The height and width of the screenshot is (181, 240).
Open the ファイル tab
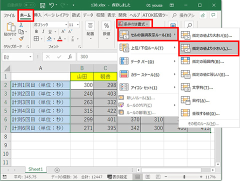pos(9,15)
